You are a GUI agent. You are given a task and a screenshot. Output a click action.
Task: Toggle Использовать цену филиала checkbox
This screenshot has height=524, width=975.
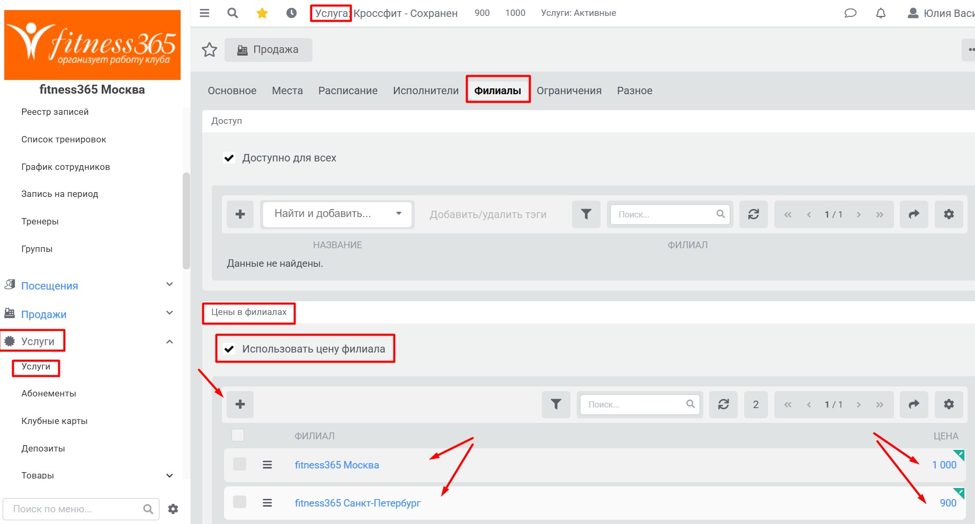(x=229, y=349)
